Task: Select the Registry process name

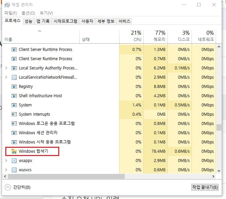Action: click(x=26, y=87)
